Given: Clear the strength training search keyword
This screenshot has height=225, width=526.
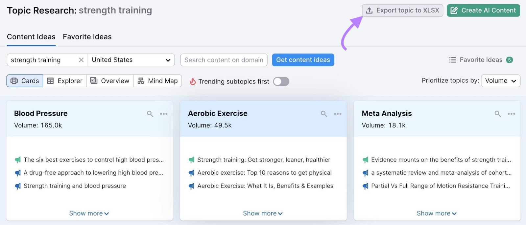Looking at the screenshot, I should (81, 60).
